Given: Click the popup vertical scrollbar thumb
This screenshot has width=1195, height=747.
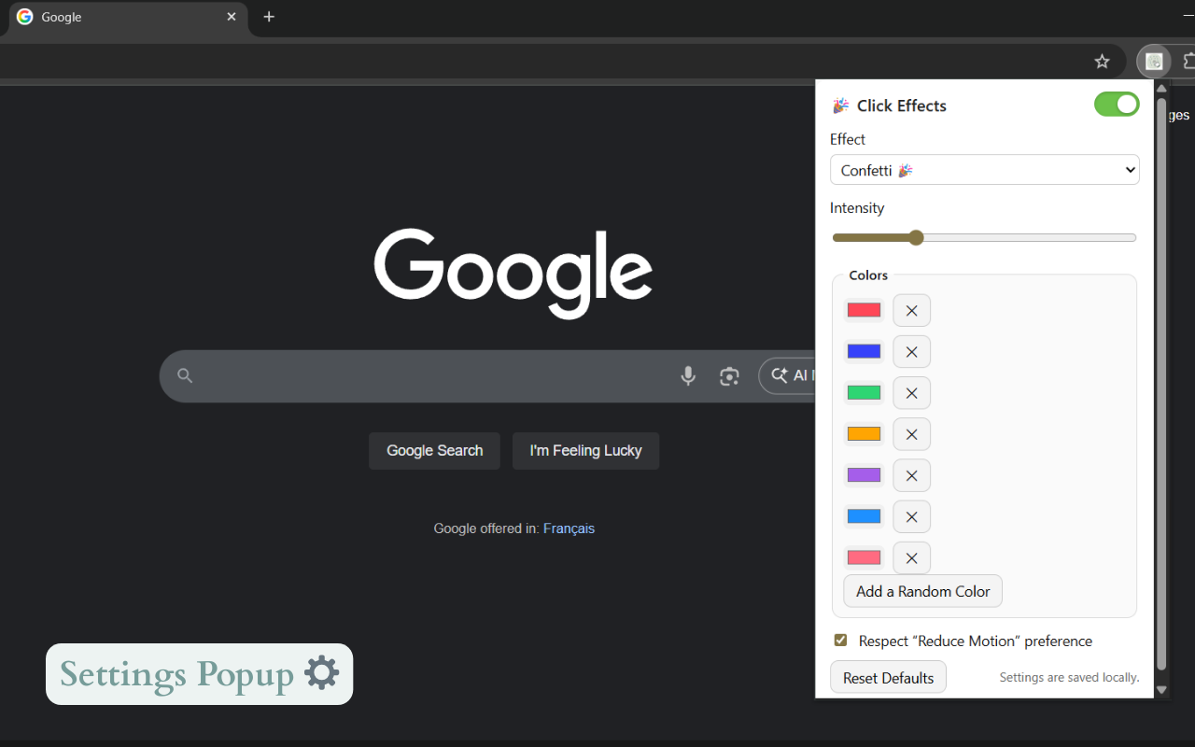Looking at the screenshot, I should 1162,383.
